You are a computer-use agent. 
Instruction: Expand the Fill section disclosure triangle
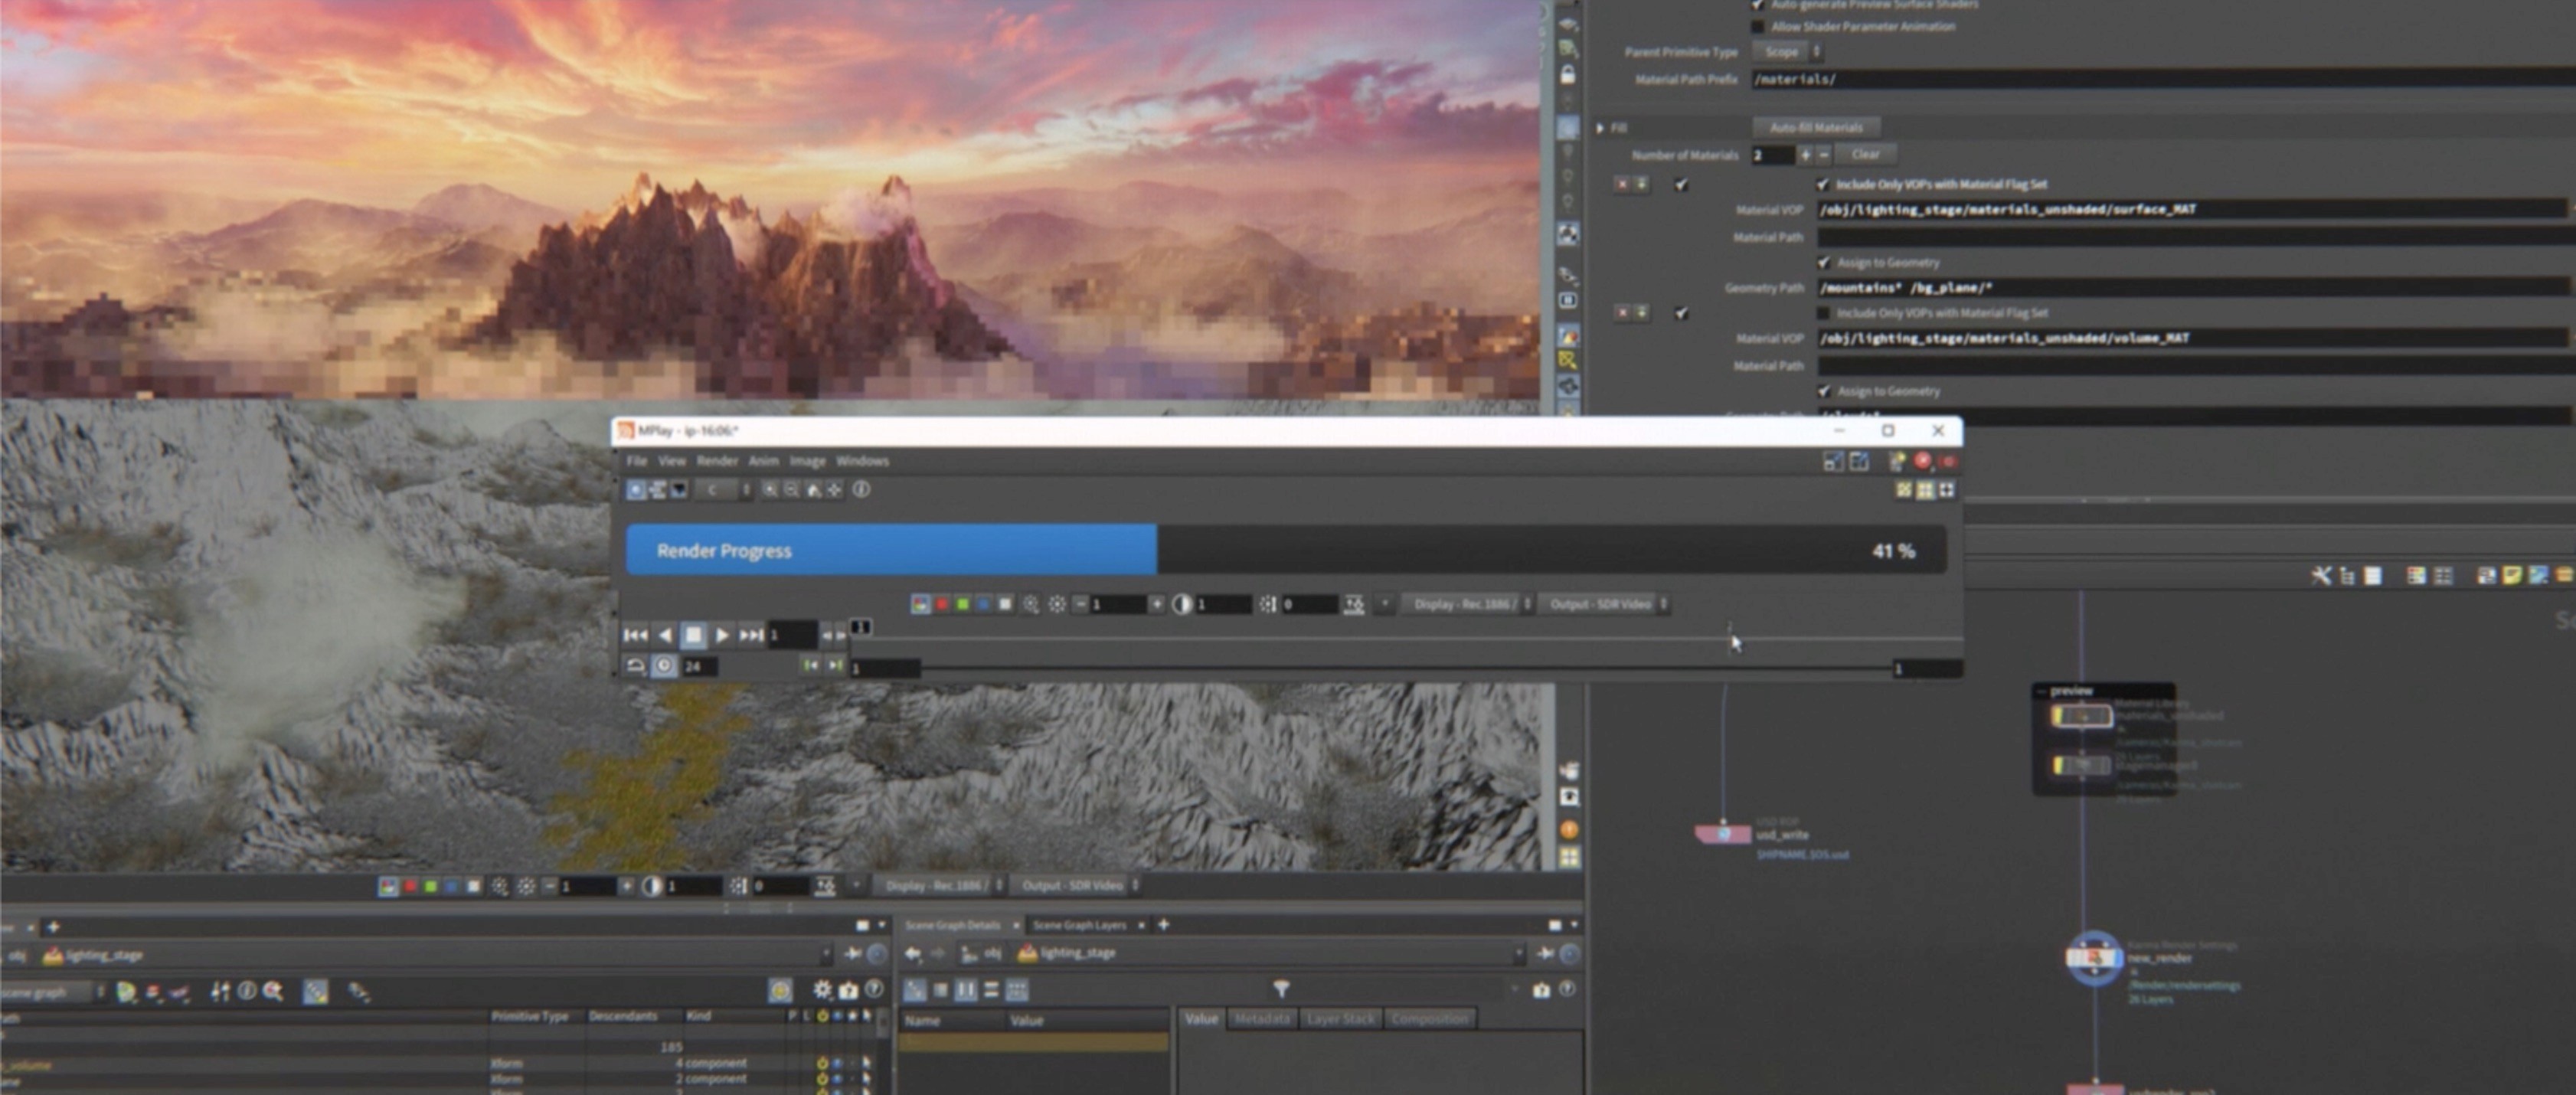pyautogui.click(x=1600, y=128)
